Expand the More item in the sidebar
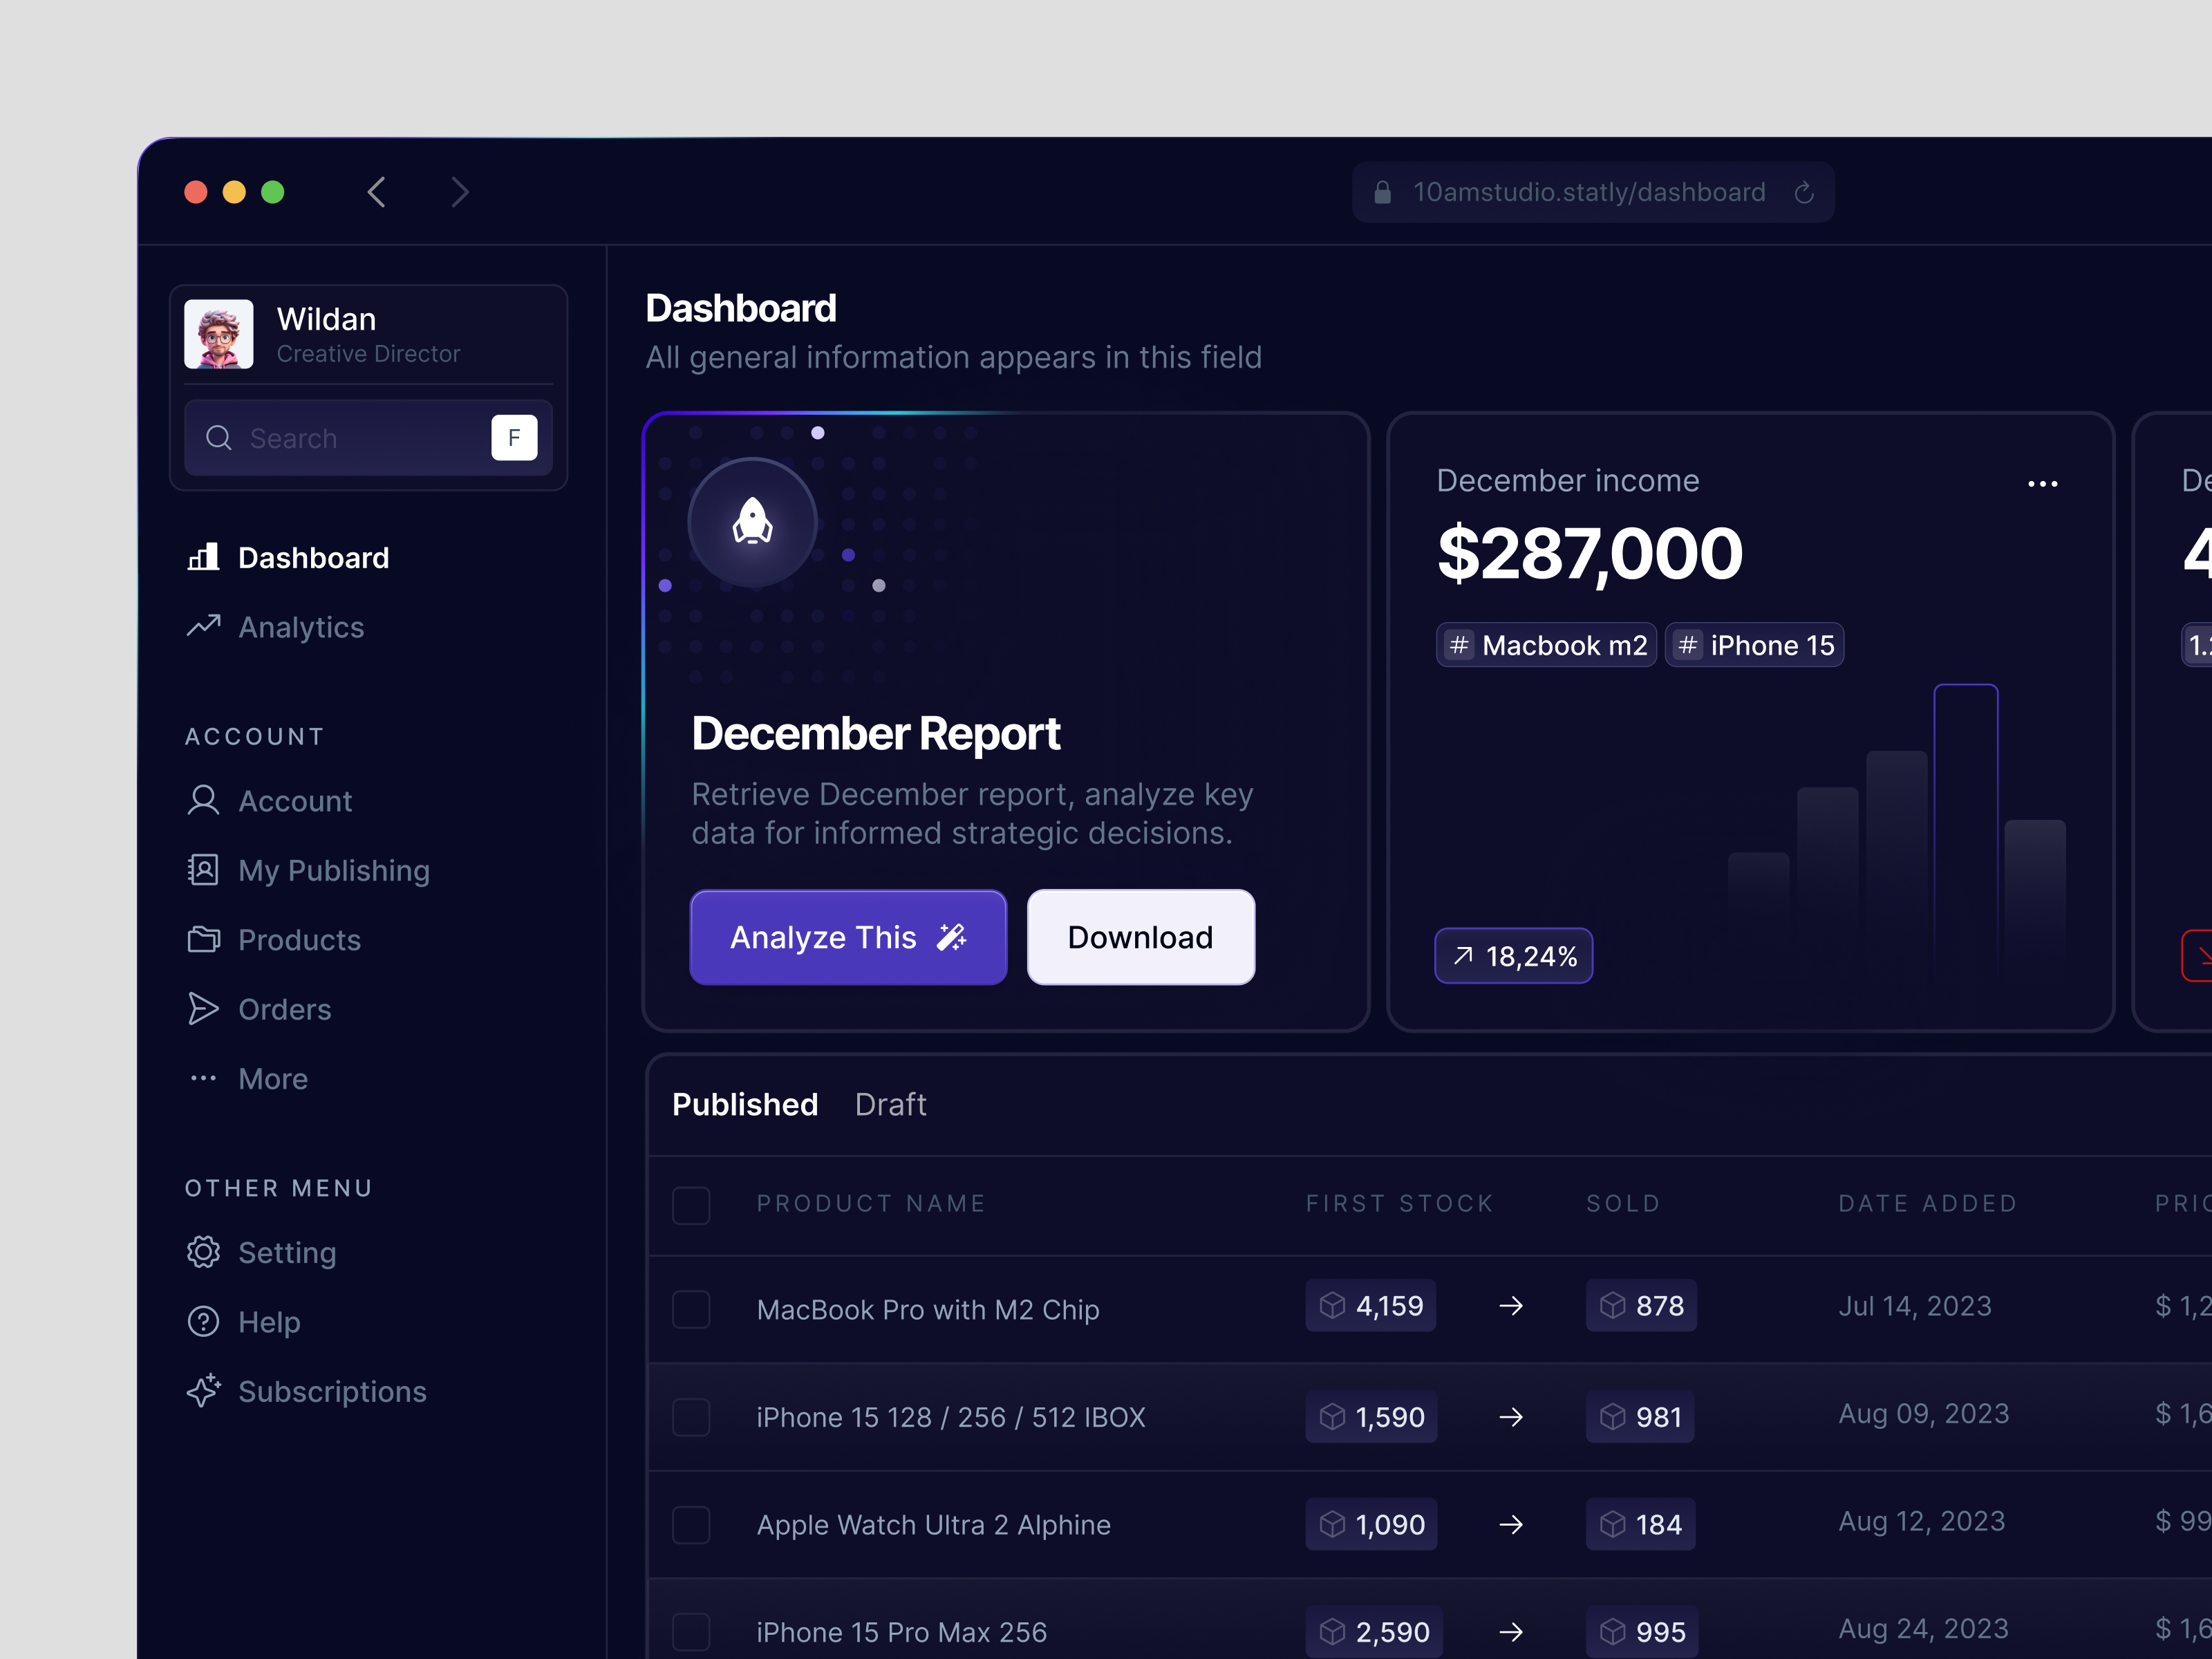The width and height of the screenshot is (2212, 1659). point(204,1078)
